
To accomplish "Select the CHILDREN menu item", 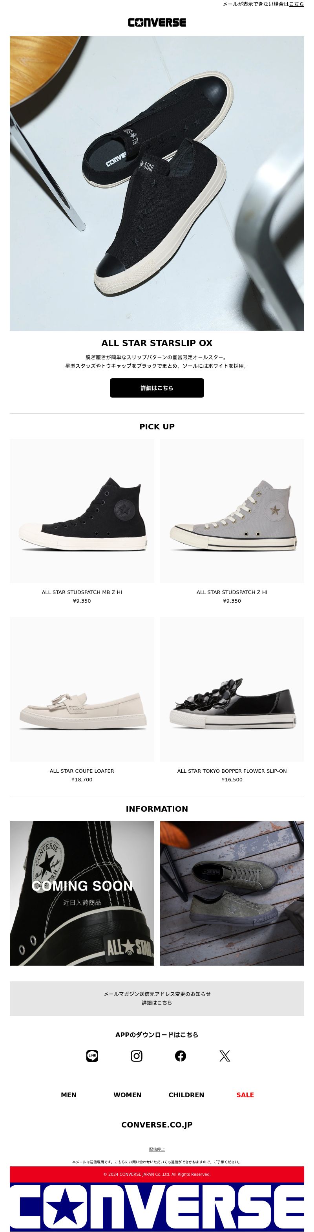I will click(x=186, y=1095).
